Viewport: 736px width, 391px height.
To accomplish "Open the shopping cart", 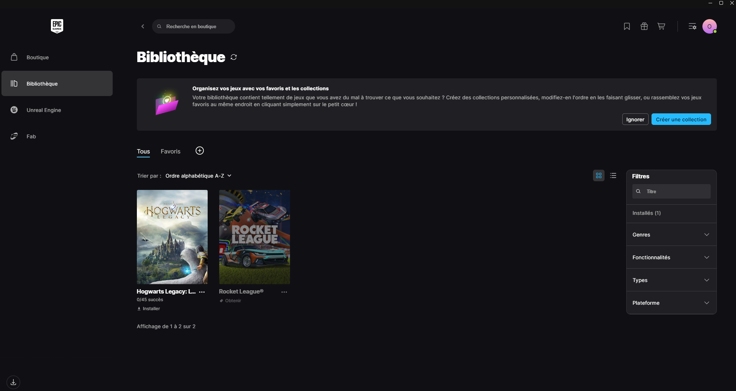I will [x=661, y=26].
